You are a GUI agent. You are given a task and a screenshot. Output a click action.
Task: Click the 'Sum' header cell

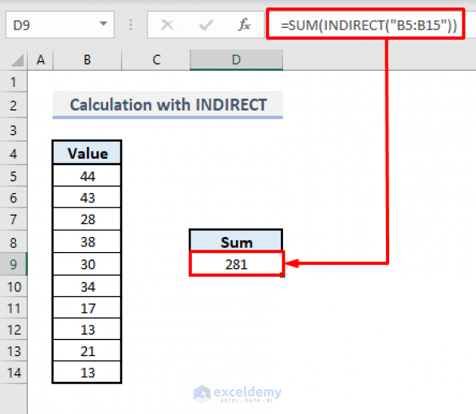236,241
